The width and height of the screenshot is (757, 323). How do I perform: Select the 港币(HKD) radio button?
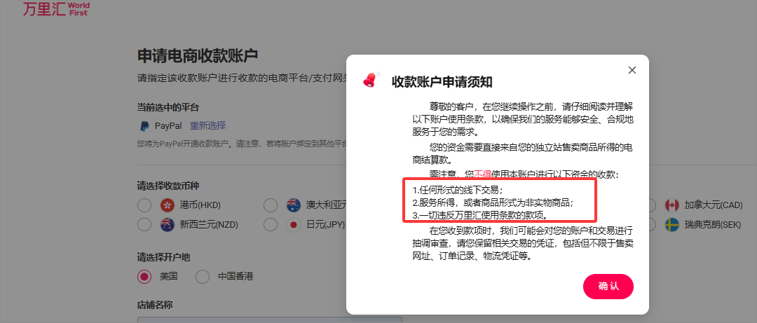[x=144, y=205]
